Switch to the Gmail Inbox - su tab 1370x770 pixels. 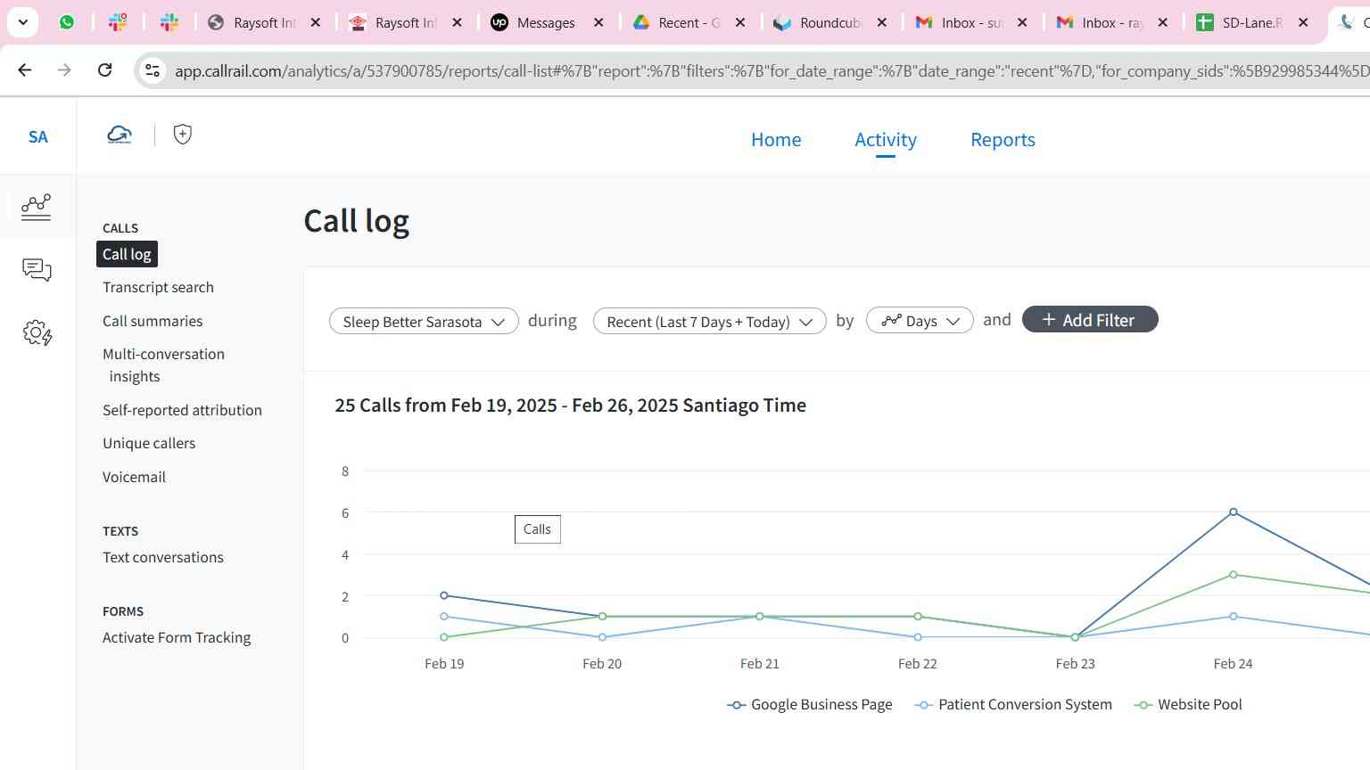coord(960,22)
